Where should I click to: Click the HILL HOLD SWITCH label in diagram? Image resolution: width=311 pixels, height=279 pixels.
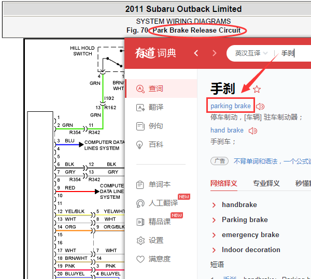(82, 51)
